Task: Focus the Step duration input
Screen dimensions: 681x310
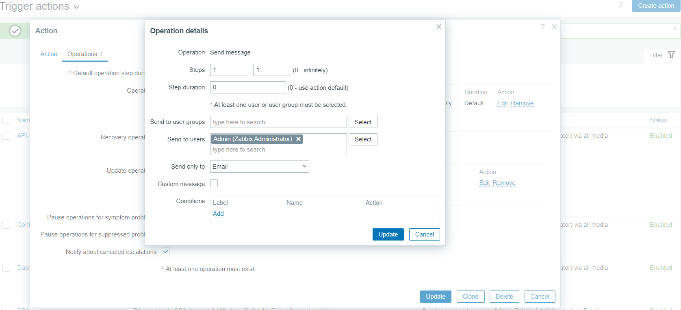Action: (x=247, y=87)
